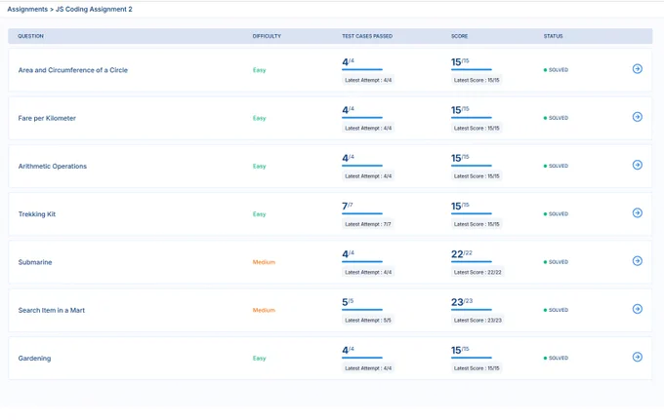Screen dimensions: 664x420
Task: Select the JS Coding Assignment 2 breadcrumb
Action: click(x=94, y=9)
